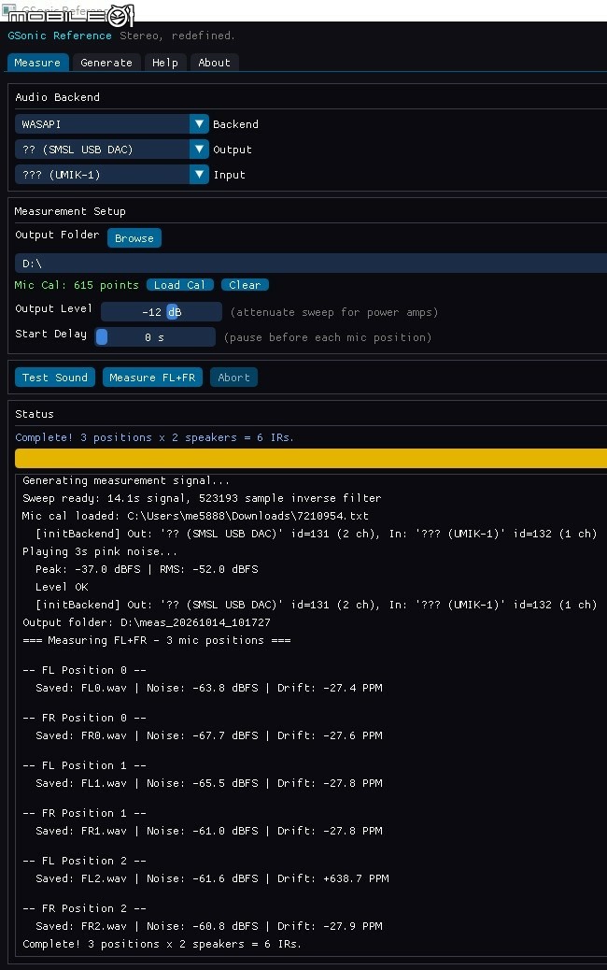The width and height of the screenshot is (607, 970).
Task: Click 'Generating measurement signal...' log line
Action: [126, 480]
